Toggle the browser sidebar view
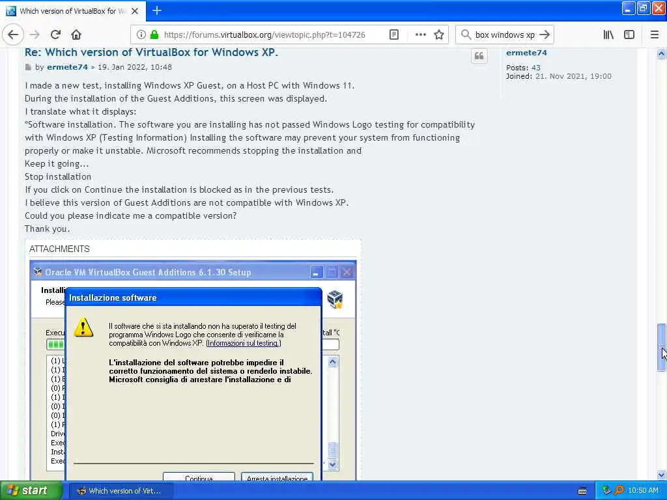 [629, 35]
